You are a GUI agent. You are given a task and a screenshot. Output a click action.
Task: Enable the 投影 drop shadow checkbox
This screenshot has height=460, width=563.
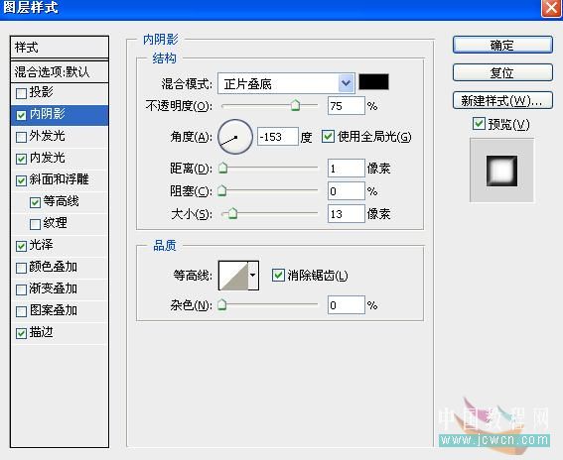pyautogui.click(x=21, y=93)
